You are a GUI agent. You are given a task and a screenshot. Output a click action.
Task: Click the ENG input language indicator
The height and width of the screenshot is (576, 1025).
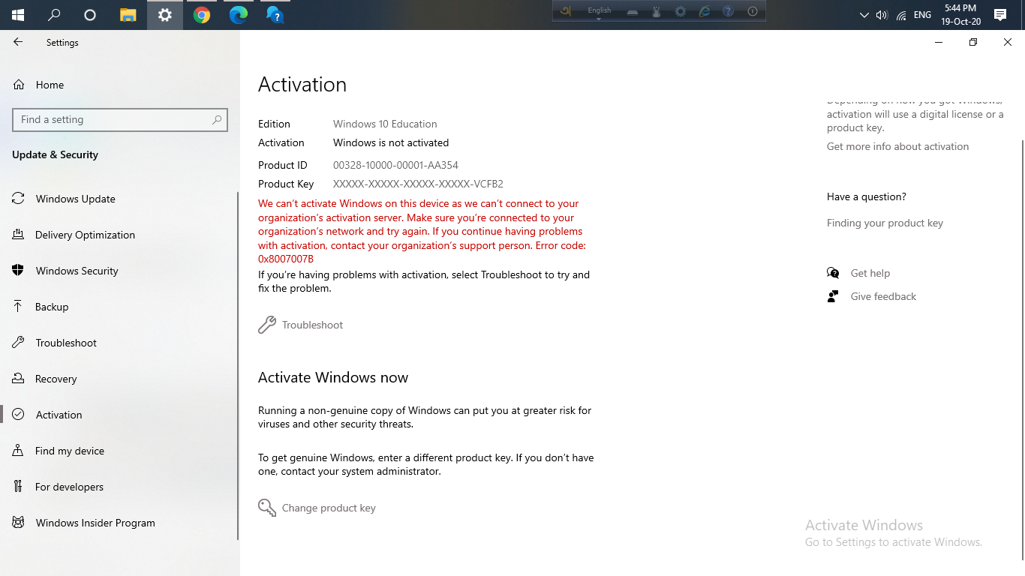[922, 15]
